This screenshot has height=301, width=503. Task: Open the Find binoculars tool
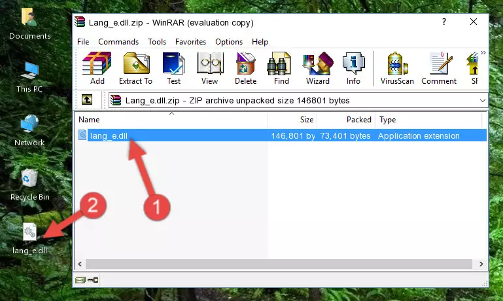(281, 68)
